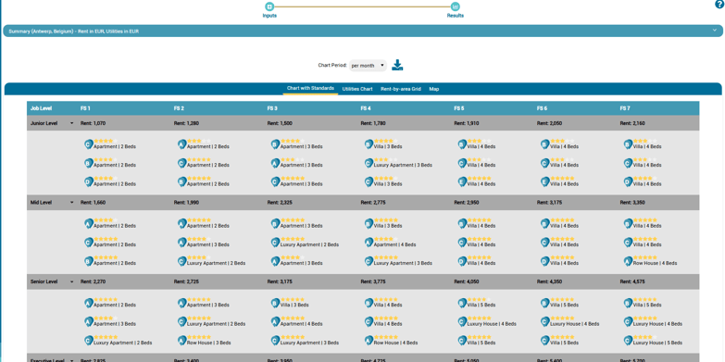Click first location pin under Junior Level FS 1

point(89,144)
